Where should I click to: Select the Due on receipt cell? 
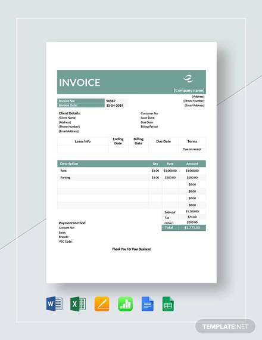pos(192,149)
